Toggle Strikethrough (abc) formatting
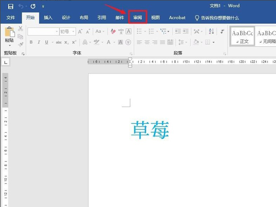This screenshot has width=276, height=207. 58,42
